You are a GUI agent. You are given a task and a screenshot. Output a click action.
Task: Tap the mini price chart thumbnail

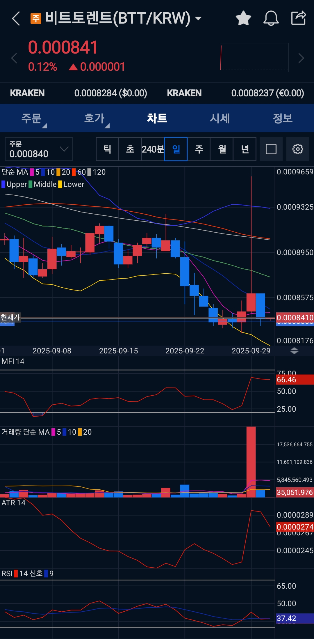pos(254,57)
